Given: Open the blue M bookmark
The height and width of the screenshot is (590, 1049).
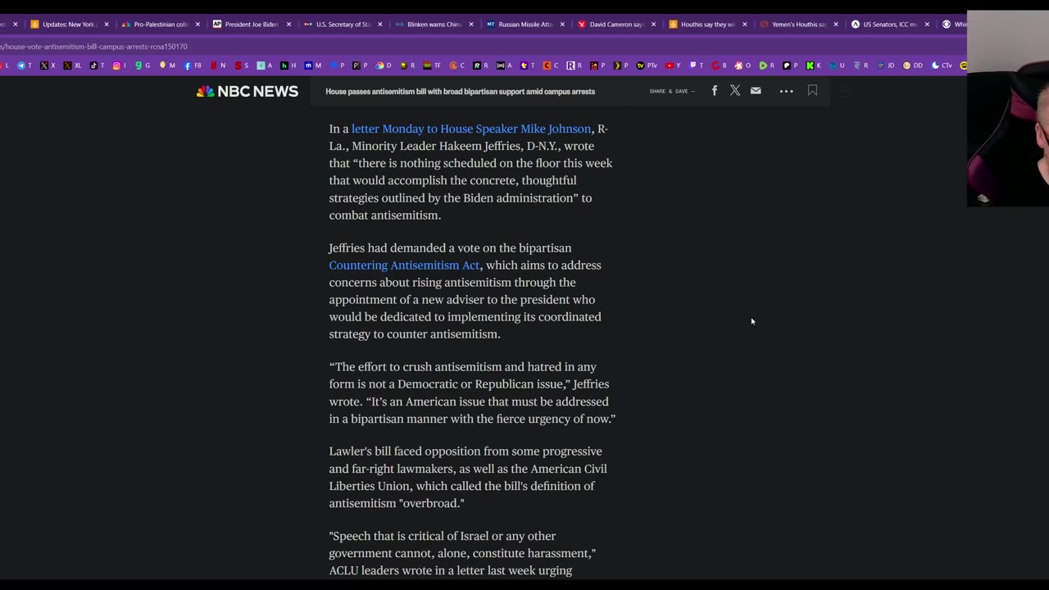Looking at the screenshot, I should (313, 66).
